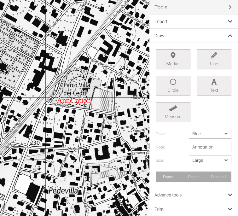Select the Line pencil tool
This screenshot has height=216, width=238.
(x=214, y=59)
